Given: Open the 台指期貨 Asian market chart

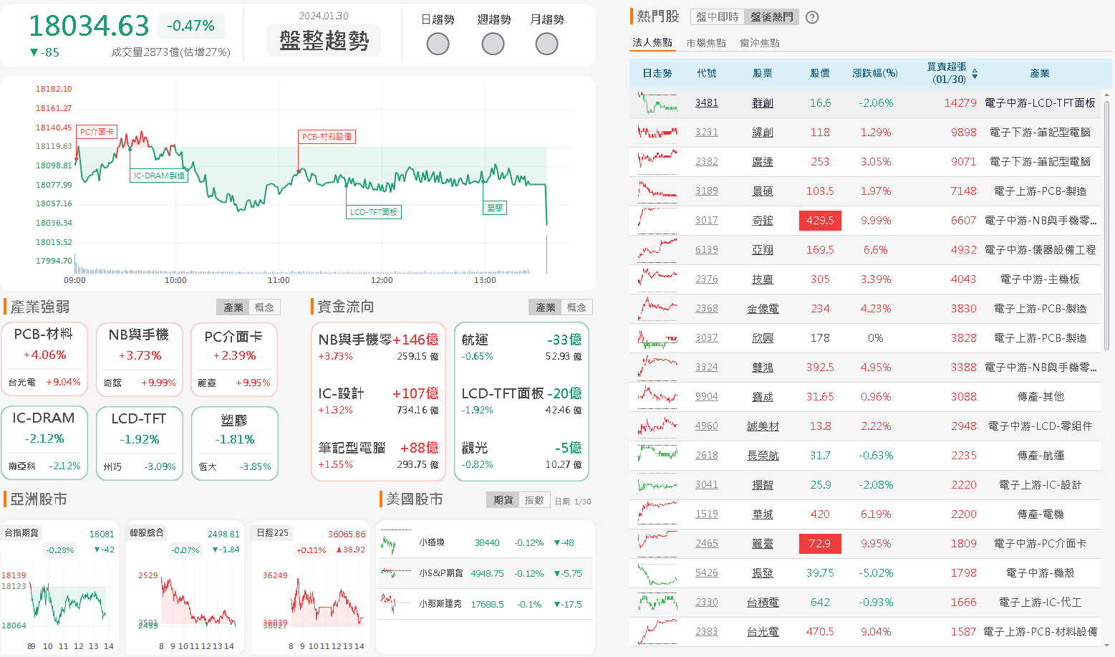Looking at the screenshot, I should (59, 588).
